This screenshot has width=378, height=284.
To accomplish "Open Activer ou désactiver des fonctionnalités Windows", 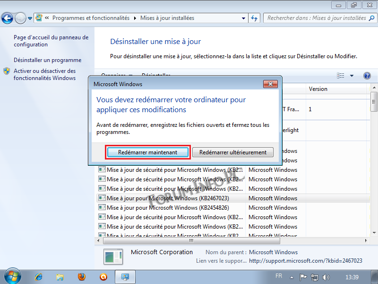I will point(44,74).
